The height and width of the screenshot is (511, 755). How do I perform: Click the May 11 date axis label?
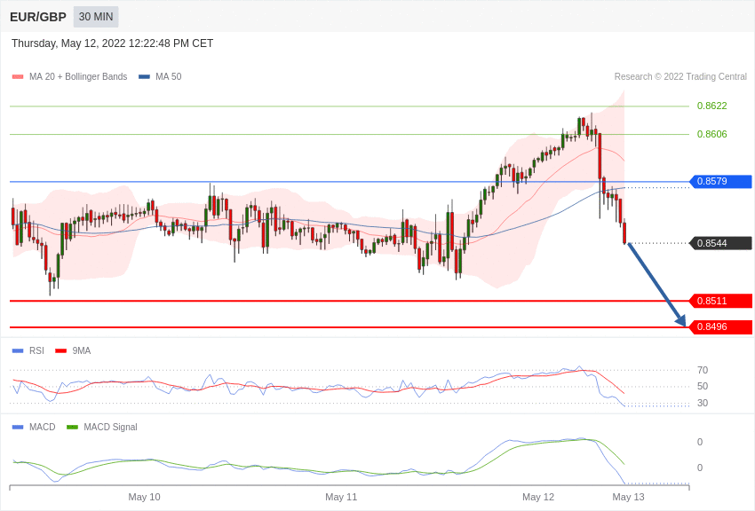(x=341, y=497)
